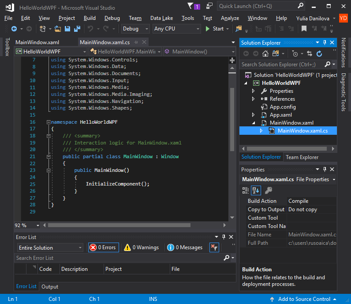This screenshot has width=351, height=304.
Task: Click the Undo toolbar icon
Action: pyautogui.click(x=90, y=29)
